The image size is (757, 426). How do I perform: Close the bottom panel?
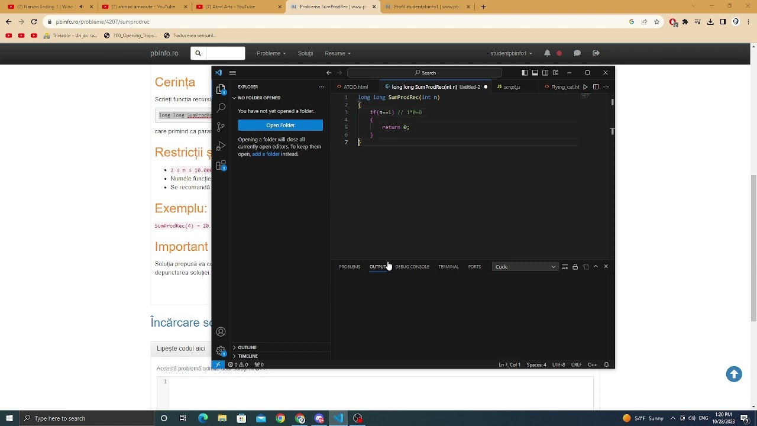[606, 267]
